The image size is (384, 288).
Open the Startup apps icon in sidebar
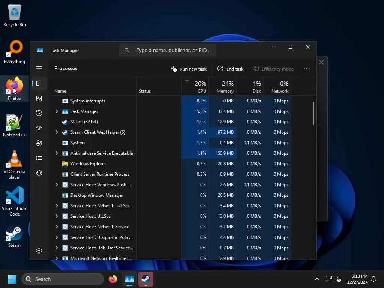tap(39, 128)
